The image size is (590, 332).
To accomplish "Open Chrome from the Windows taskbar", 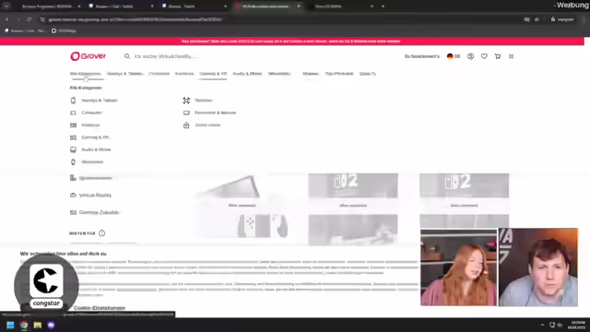I will click(24, 326).
